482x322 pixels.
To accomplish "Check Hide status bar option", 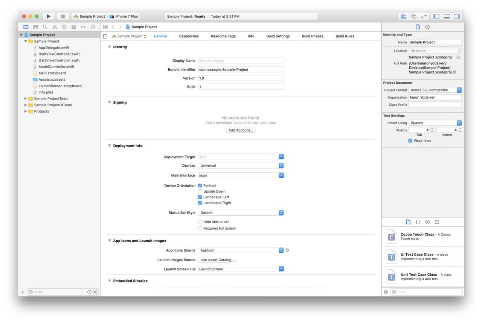I will pos(200,222).
